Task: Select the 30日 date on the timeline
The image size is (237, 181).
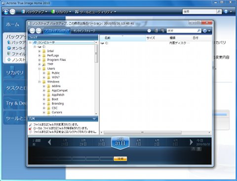Action: [101, 143]
